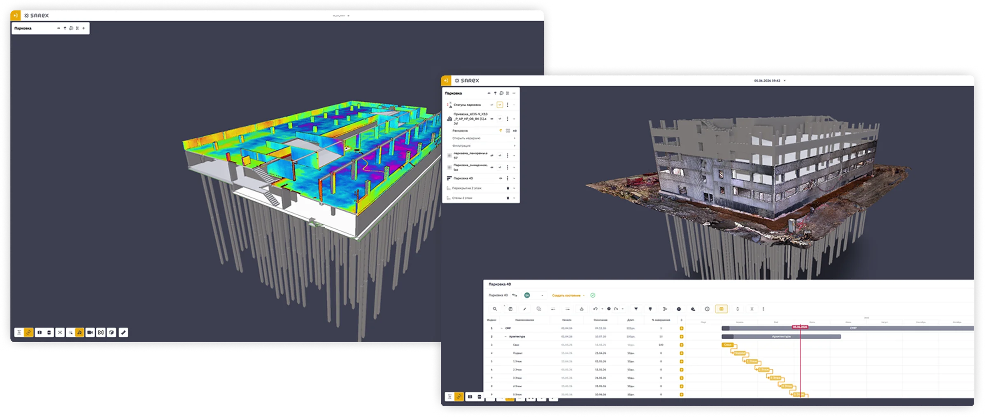This screenshot has width=985, height=417.
Task: Toggle visibility of парковка_панорамы layer
Action: [x=492, y=156]
